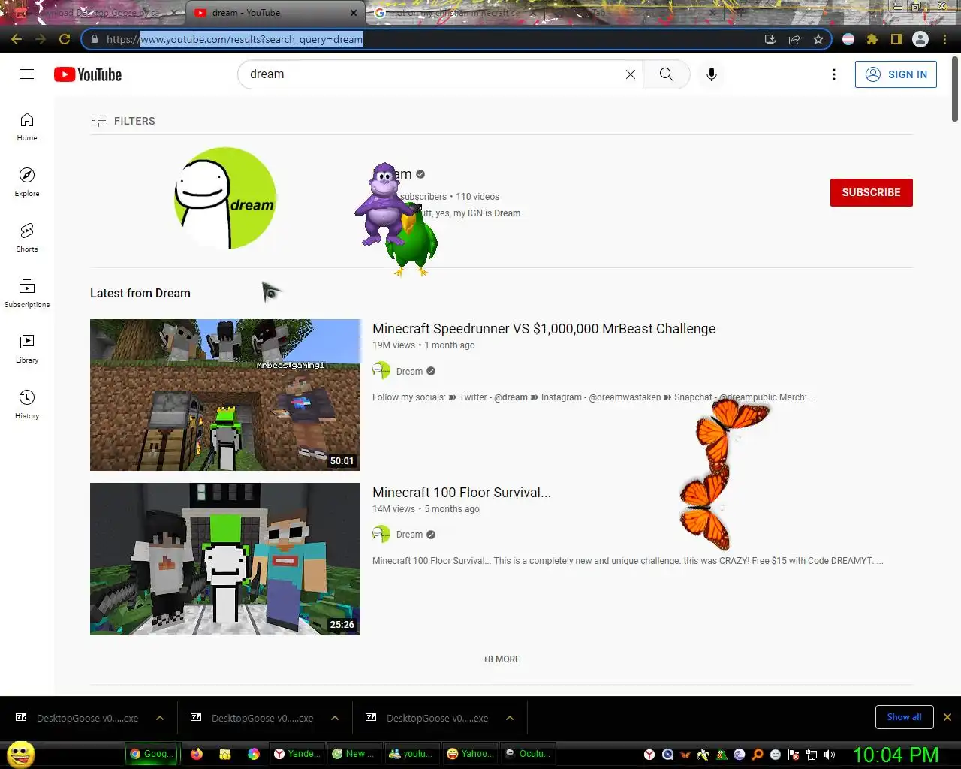Image resolution: width=961 pixels, height=769 pixels.
Task: Switch to the Google search tab
Action: [x=456, y=13]
